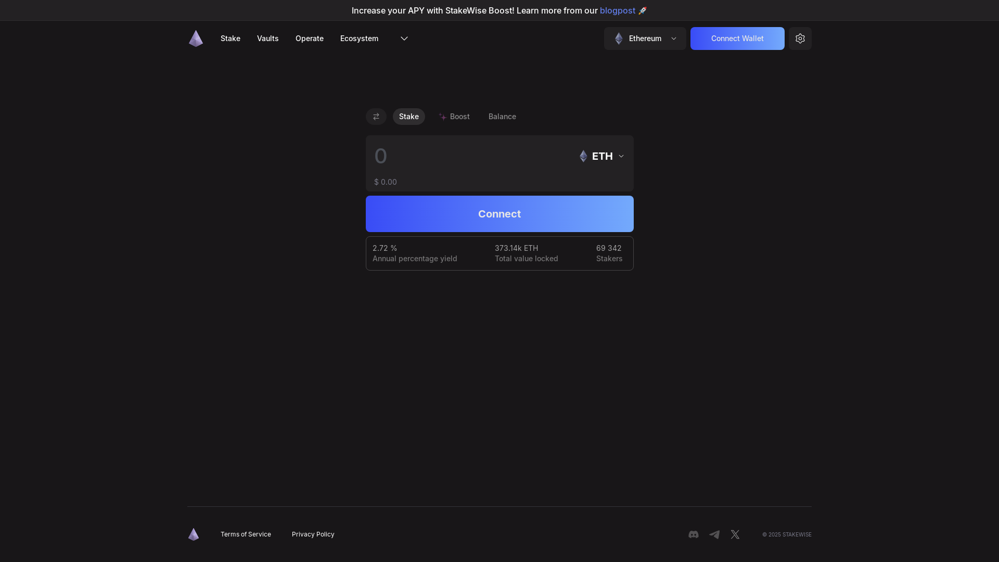Open the Telegram icon link
Image resolution: width=999 pixels, height=562 pixels.
click(714, 534)
